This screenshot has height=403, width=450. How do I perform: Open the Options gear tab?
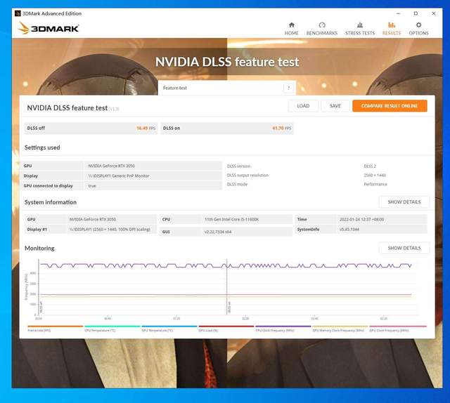pyautogui.click(x=418, y=29)
